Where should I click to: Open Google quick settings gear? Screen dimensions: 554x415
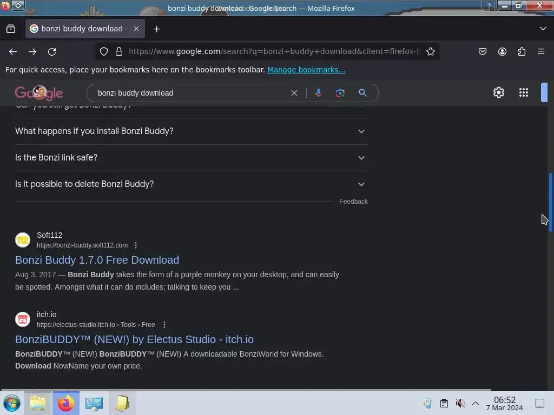click(x=498, y=92)
